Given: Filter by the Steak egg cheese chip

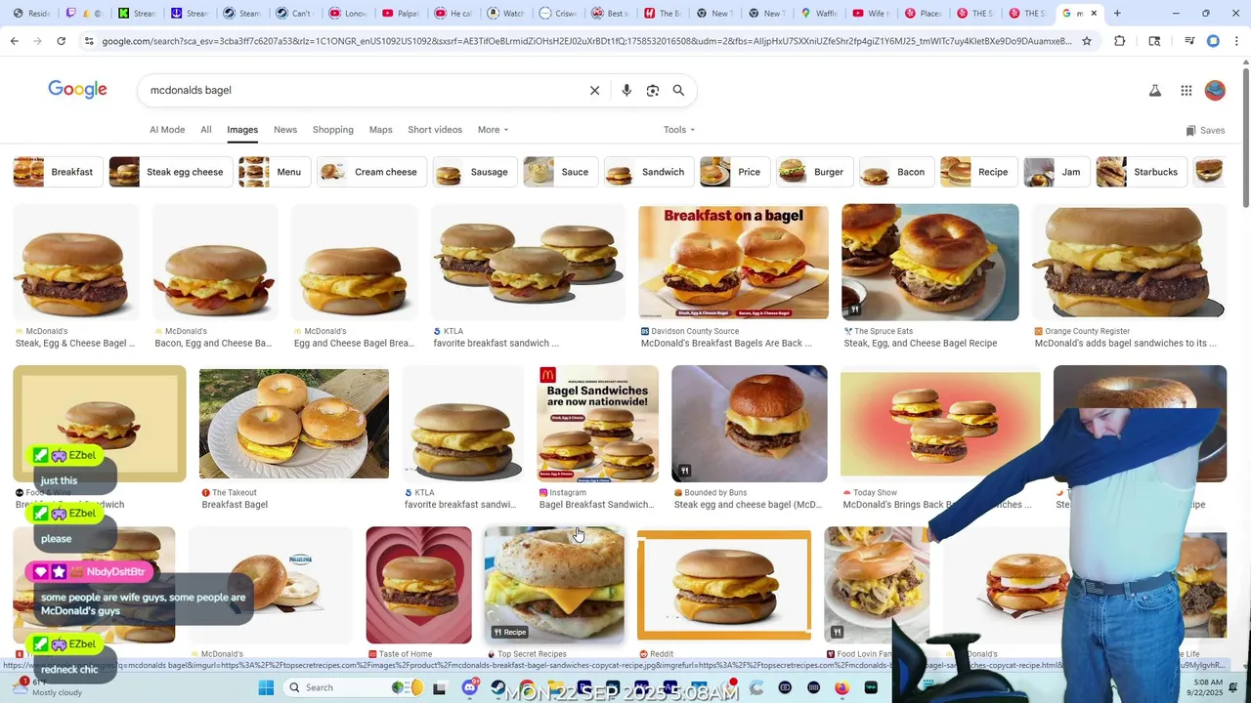Looking at the screenshot, I should tap(170, 172).
